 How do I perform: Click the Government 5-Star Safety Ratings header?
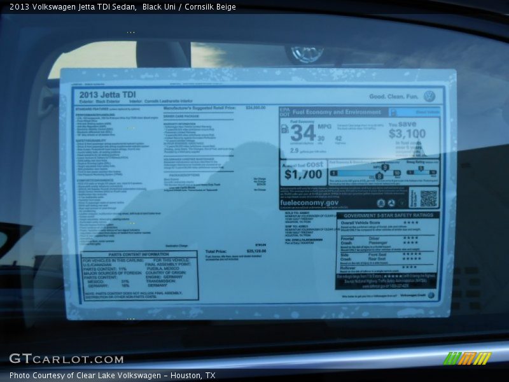387,215
